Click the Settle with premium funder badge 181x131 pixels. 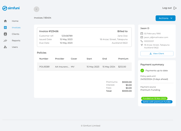click(x=157, y=102)
